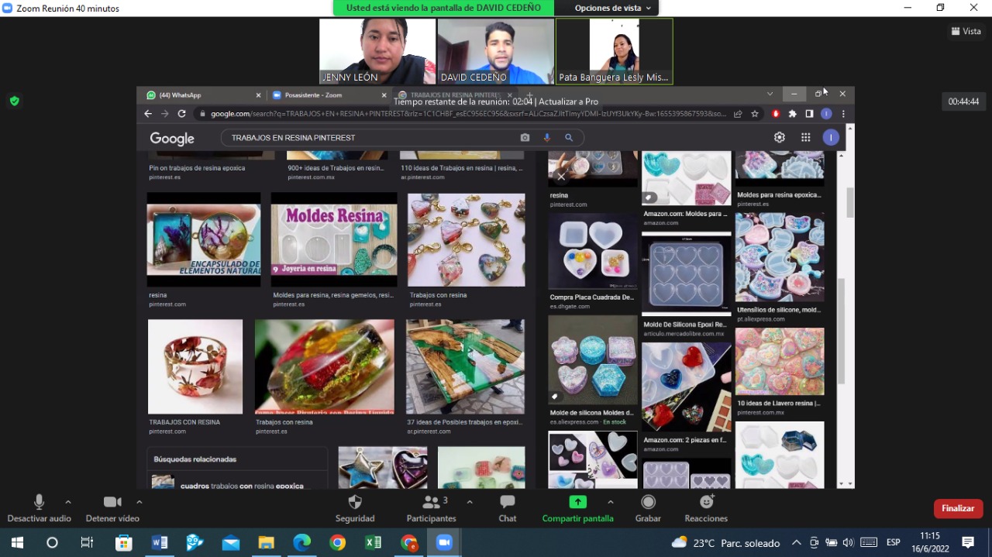Select the Posasistente - Zoom tab
The width and height of the screenshot is (992, 557).
[325, 95]
